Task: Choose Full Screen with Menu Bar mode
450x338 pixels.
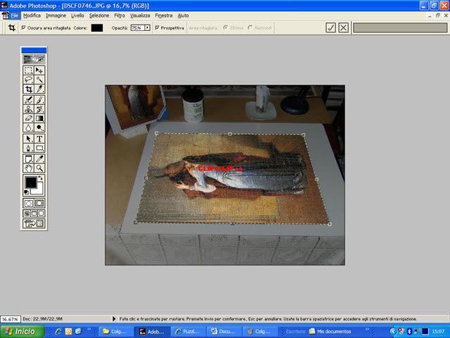Action: 34,213
